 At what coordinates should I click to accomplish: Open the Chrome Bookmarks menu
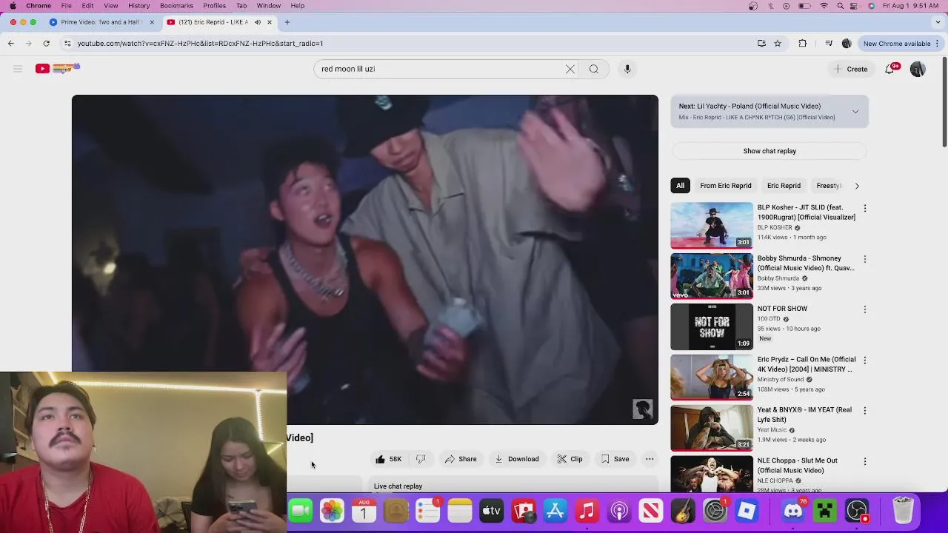click(x=176, y=6)
